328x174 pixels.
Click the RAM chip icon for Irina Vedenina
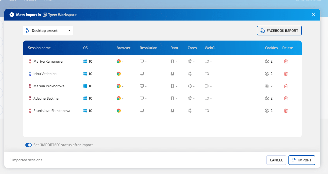click(x=172, y=74)
